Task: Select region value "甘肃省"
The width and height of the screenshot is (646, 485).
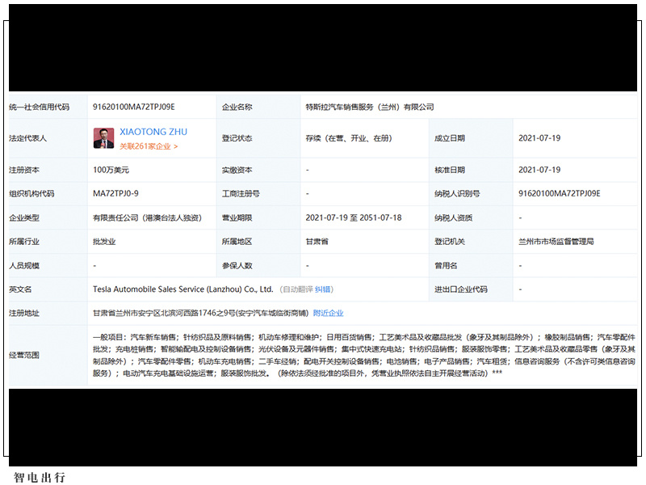Action: (317, 242)
